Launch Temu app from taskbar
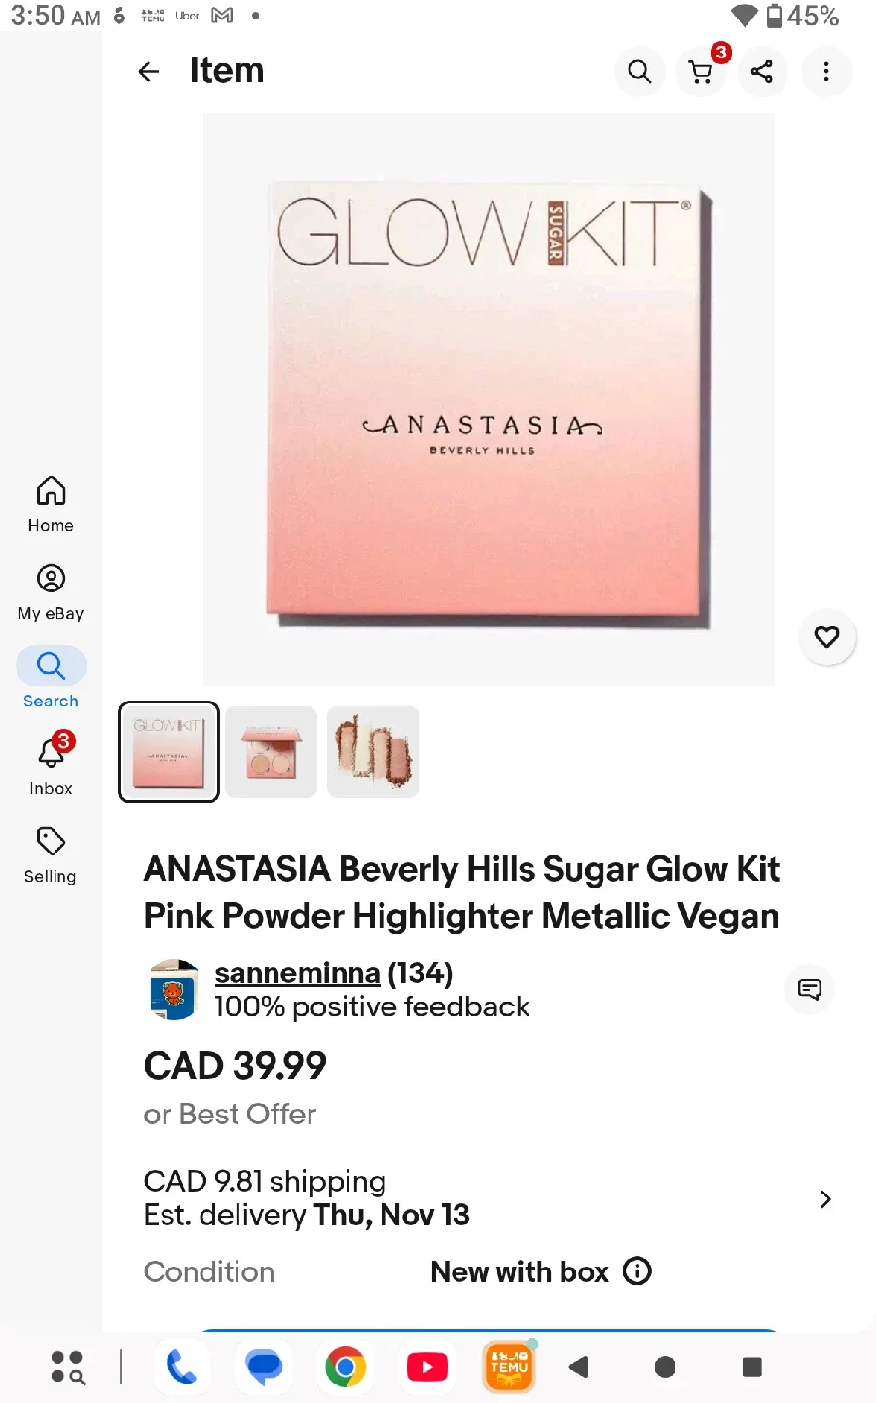This screenshot has width=876, height=1403. (x=509, y=1367)
